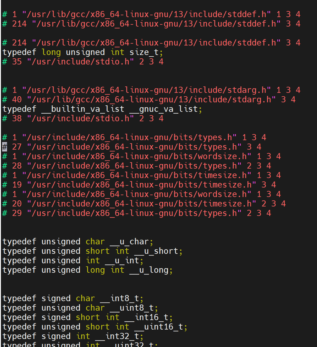
Task: Click the stdio.h path on line marker 35
Action: (80, 62)
